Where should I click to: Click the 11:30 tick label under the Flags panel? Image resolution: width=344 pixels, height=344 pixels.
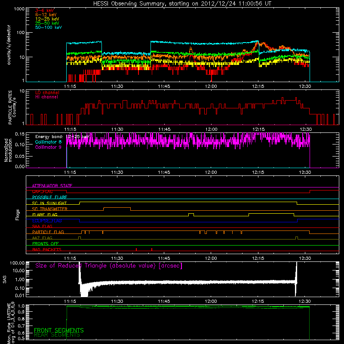point(117,258)
